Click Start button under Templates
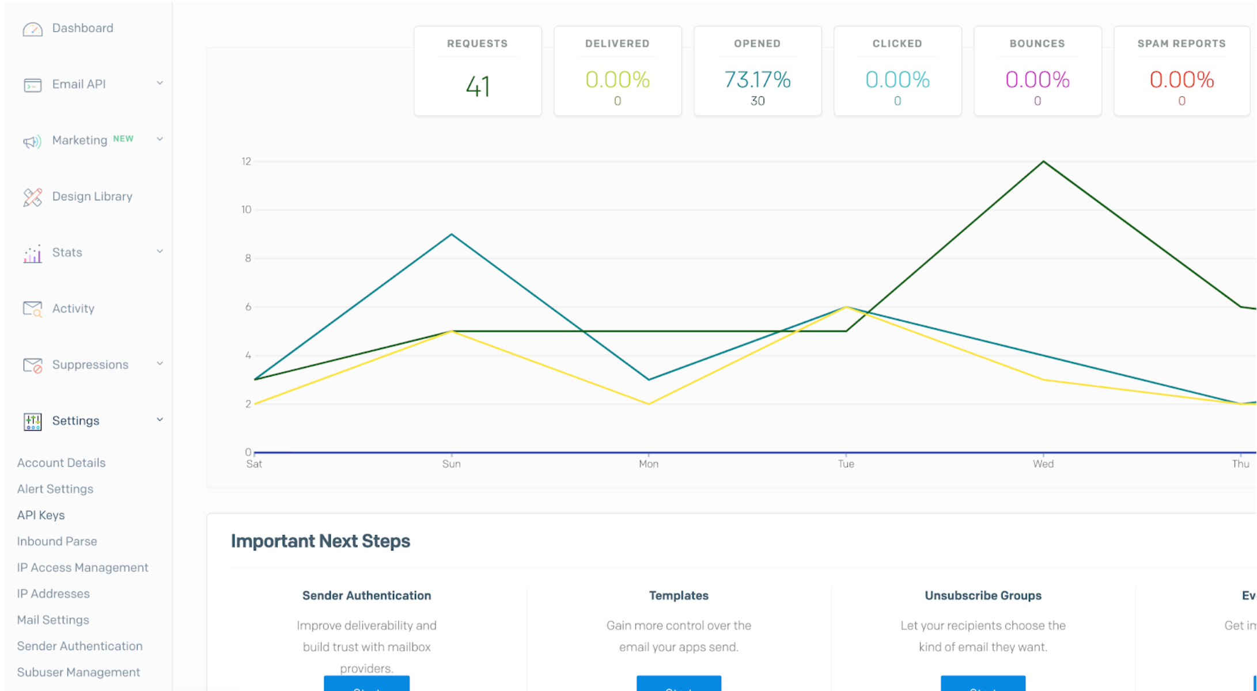This screenshot has width=1257, height=691. [679, 684]
